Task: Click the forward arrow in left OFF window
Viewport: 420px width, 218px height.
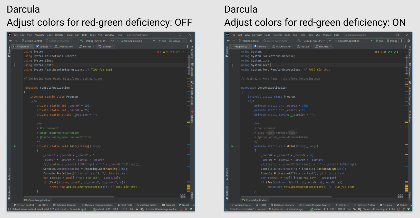Action: tap(16, 41)
